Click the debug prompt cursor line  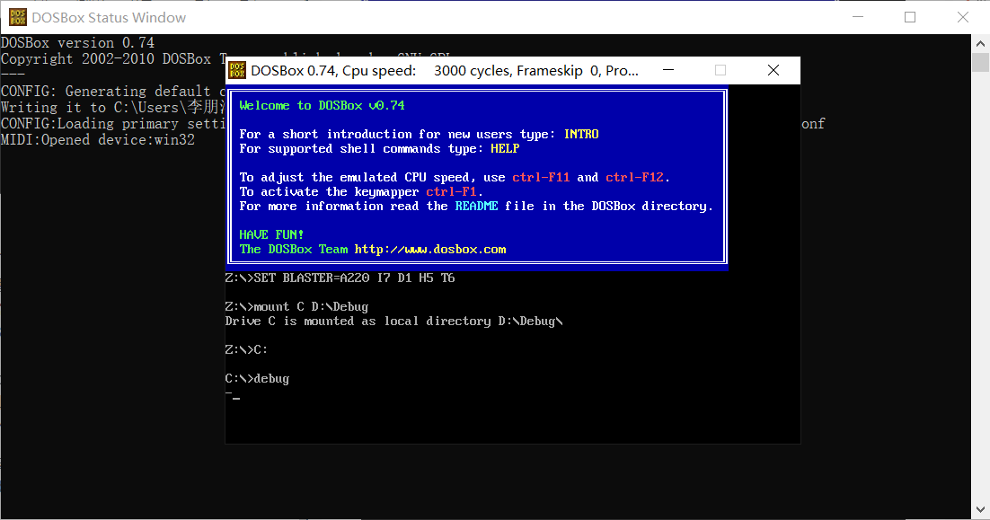pos(233,395)
